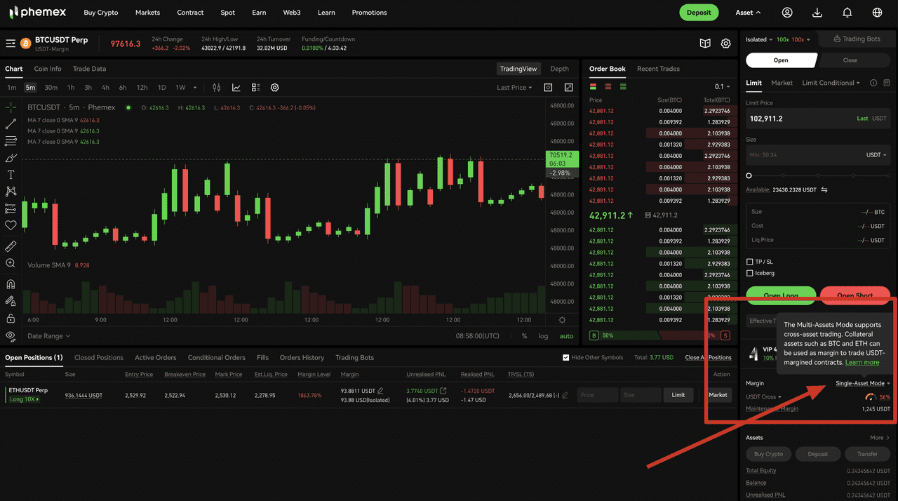
Task: Open the 0.1 order book grouping dropdown
Action: [722, 87]
